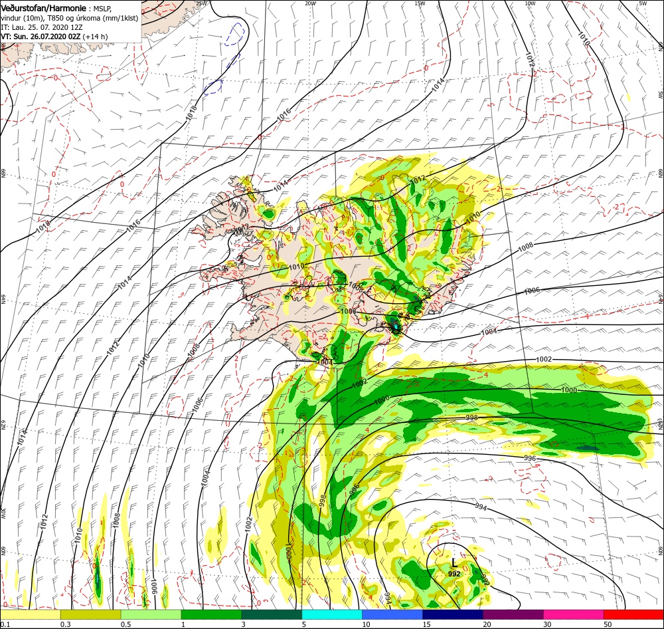
Task: Select the '992' value under the L marker
Action: [x=454, y=574]
